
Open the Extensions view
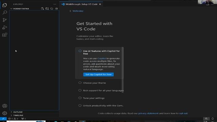(4, 35)
